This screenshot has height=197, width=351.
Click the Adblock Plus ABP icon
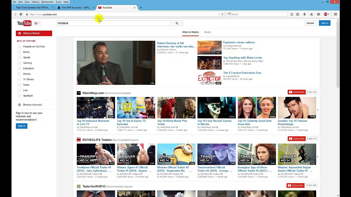[325, 14]
